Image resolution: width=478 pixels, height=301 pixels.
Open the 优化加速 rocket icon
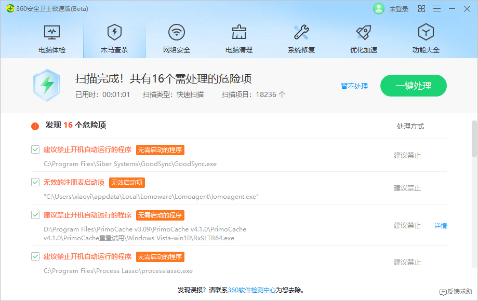[x=364, y=33]
